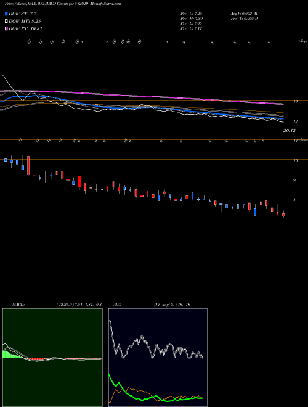The image size is (308, 407).
Task: Select the 'DOW ST: 7.7' legend label
Action: (x=24, y=14)
